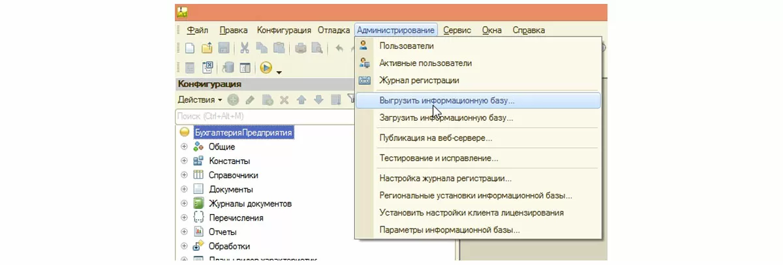Open Параметры информационной базы

477,230
